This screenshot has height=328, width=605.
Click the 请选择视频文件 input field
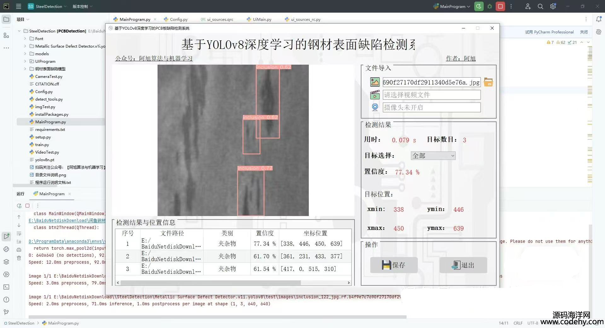click(x=432, y=95)
